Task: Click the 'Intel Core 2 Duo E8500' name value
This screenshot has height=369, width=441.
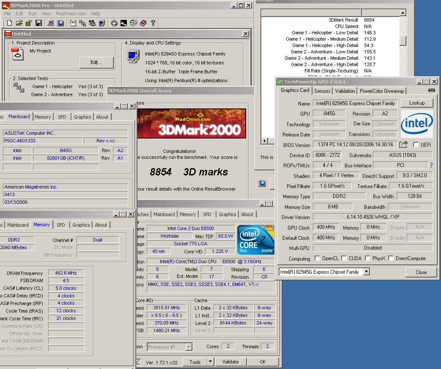Action: point(191,228)
